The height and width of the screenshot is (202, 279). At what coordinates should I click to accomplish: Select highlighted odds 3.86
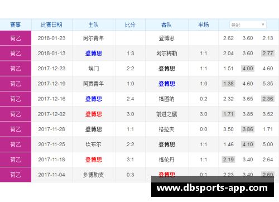pos(248,129)
